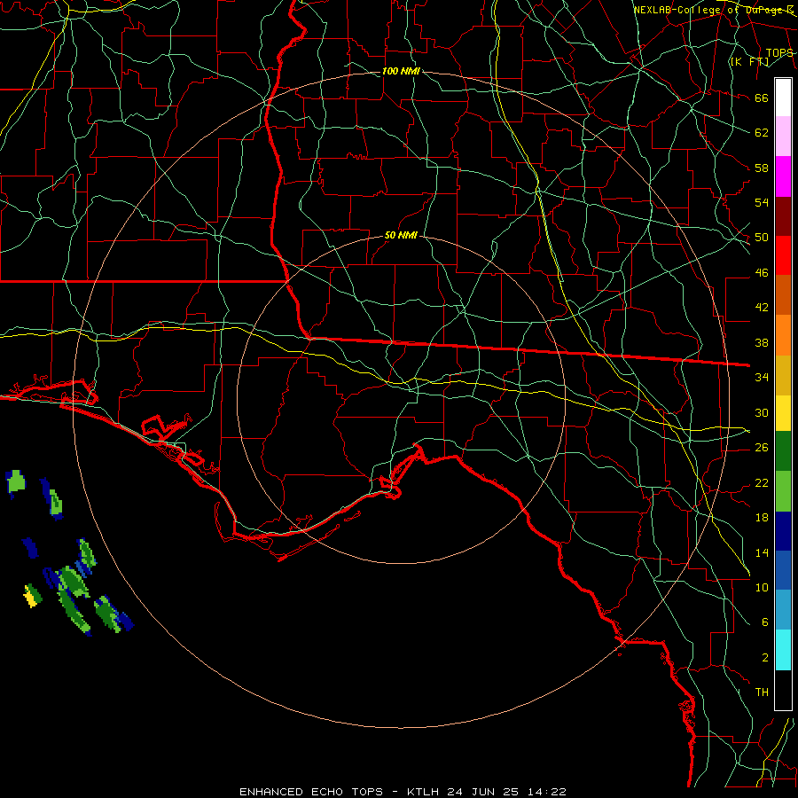Click the white swatch above the 66 label

(x=783, y=98)
